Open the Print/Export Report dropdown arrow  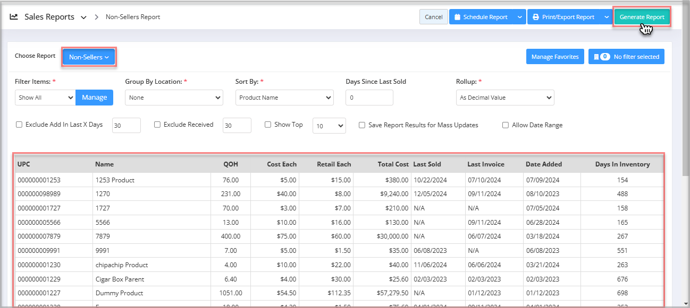tap(607, 17)
